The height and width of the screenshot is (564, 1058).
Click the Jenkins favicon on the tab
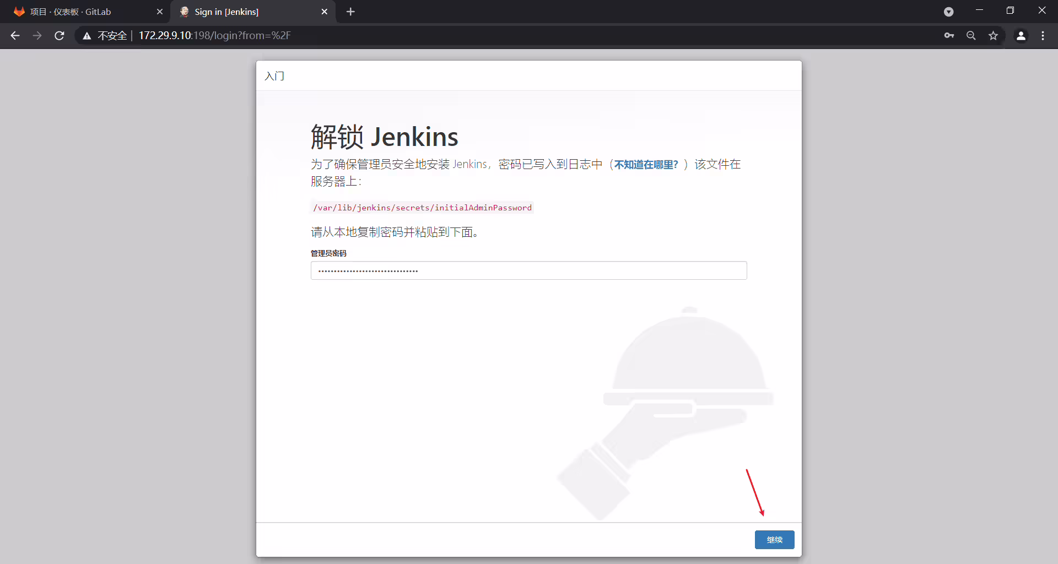[x=184, y=12]
